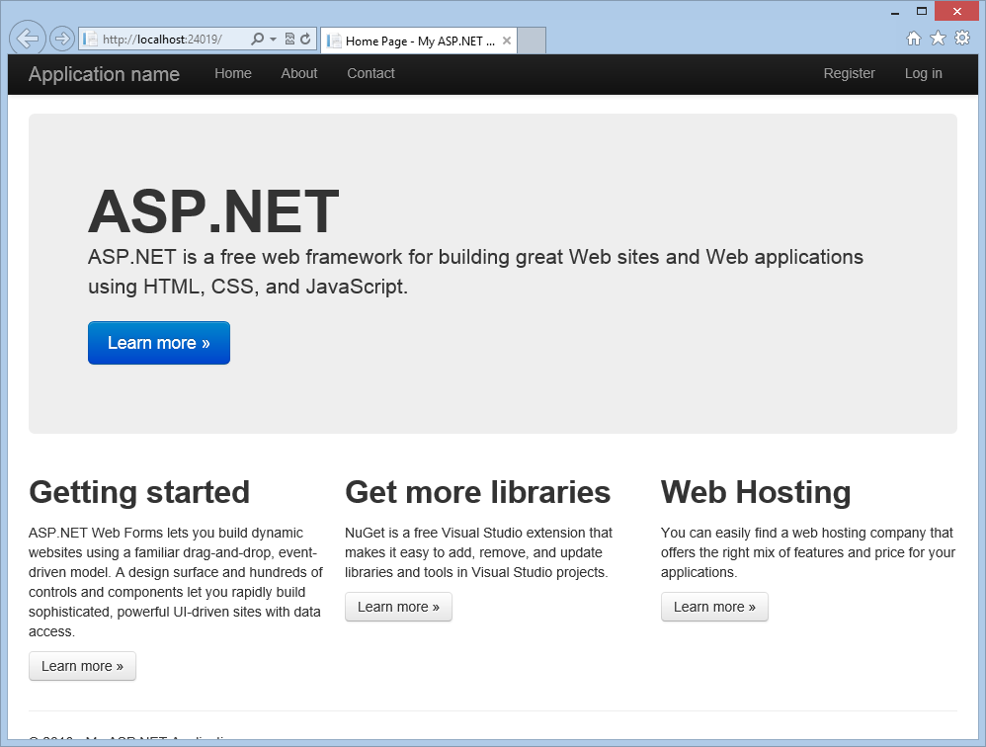Viewport: 986px width, 747px height.
Task: Open the Contact page
Action: click(x=370, y=73)
